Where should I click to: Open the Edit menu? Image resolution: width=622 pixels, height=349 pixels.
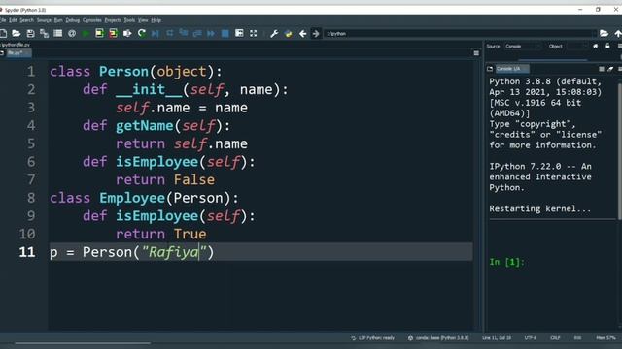point(13,20)
